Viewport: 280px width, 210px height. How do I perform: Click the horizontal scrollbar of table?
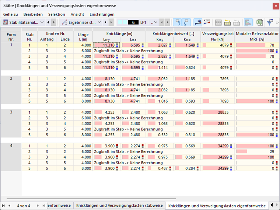click(91, 198)
